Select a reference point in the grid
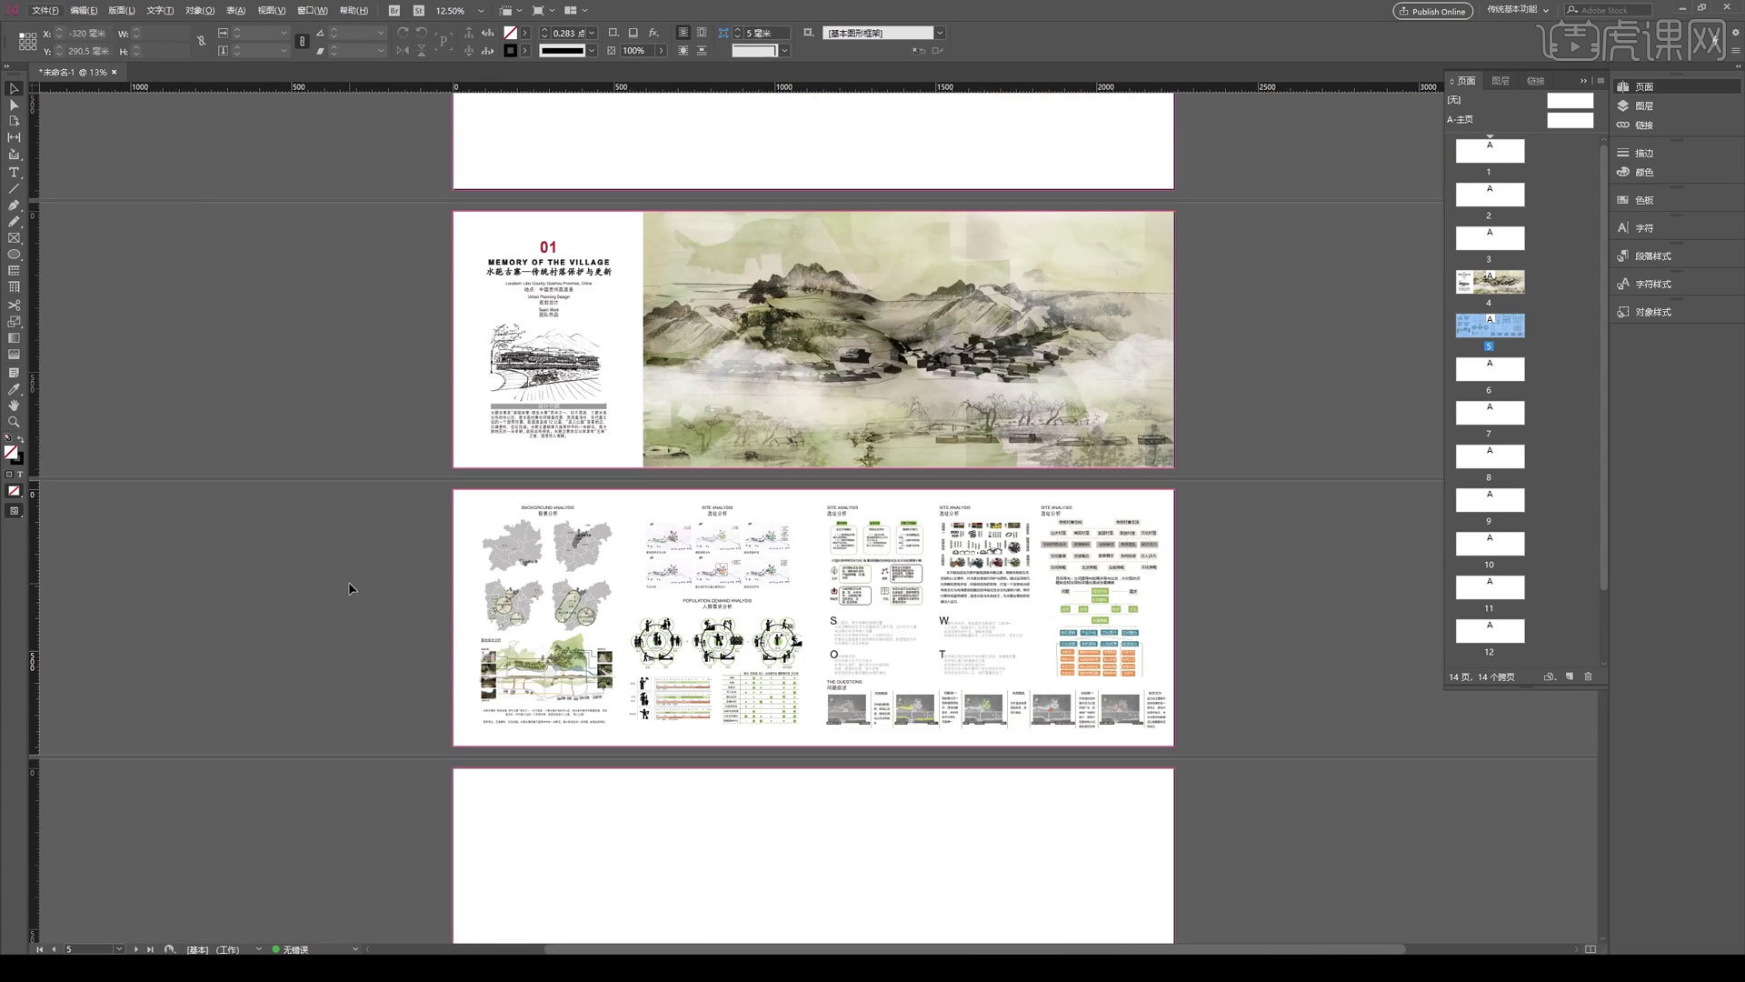The width and height of the screenshot is (1745, 982). point(27,42)
